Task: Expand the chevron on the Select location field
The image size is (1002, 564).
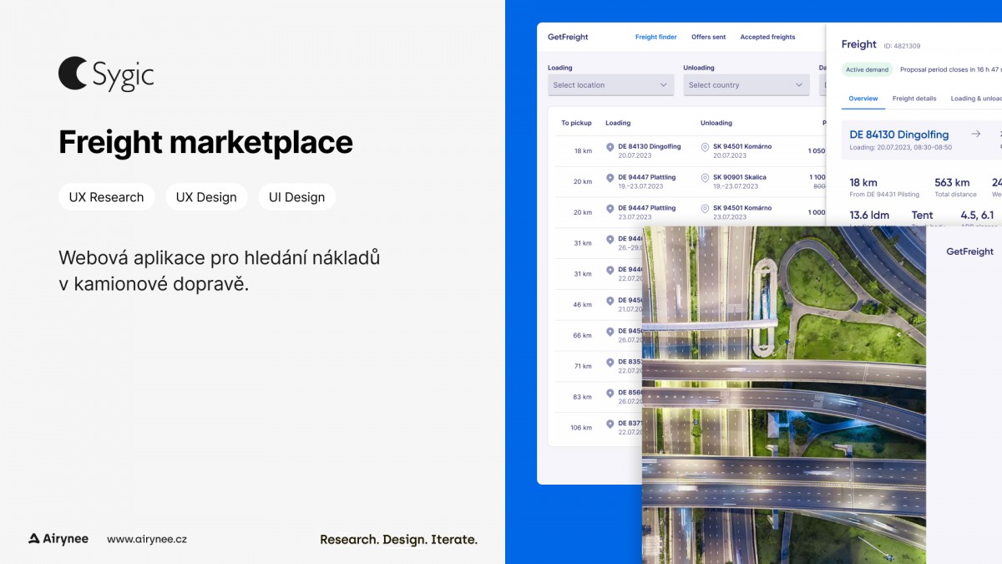Action: [x=665, y=84]
